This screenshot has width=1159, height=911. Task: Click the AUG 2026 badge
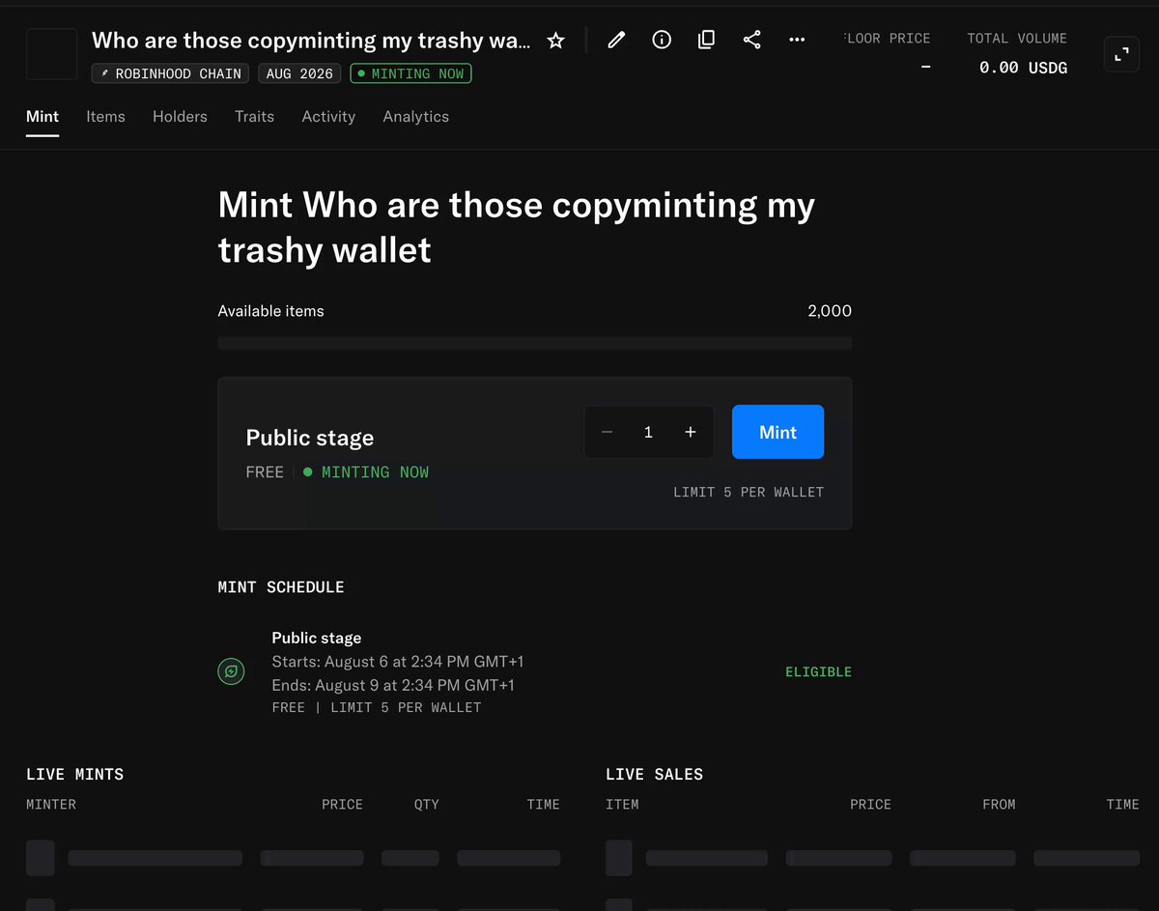299,73
